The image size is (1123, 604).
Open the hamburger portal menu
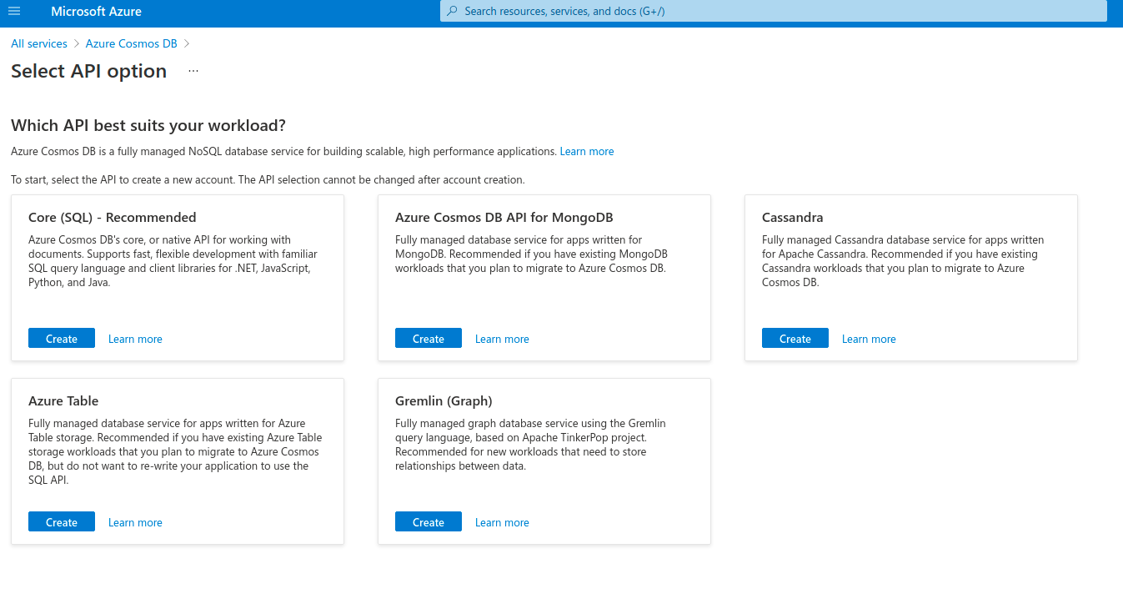pos(14,12)
